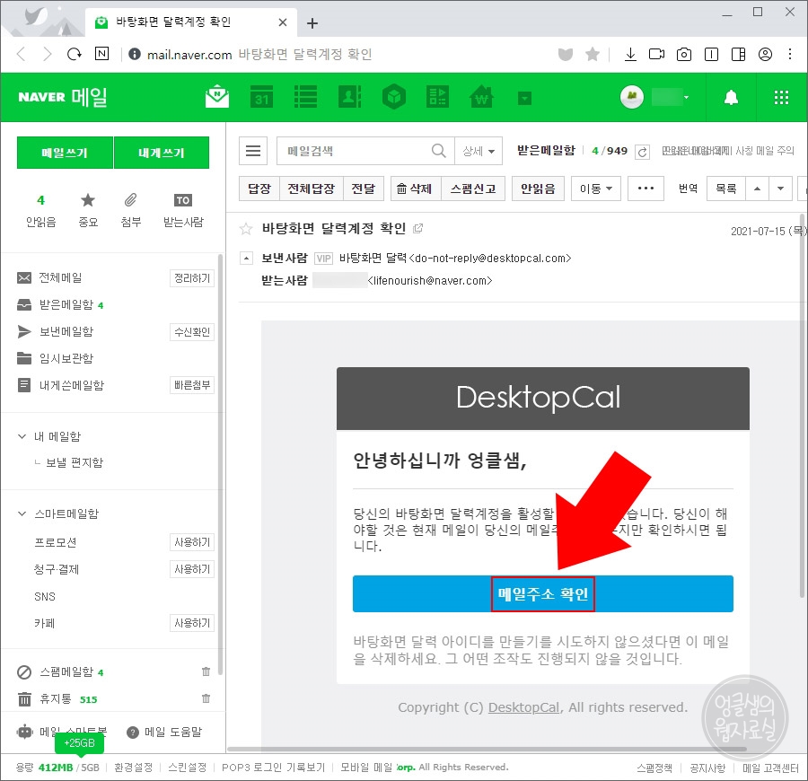The width and height of the screenshot is (808, 781).
Task: Open the account dropdown arrow beside avatar
Action: (x=687, y=97)
